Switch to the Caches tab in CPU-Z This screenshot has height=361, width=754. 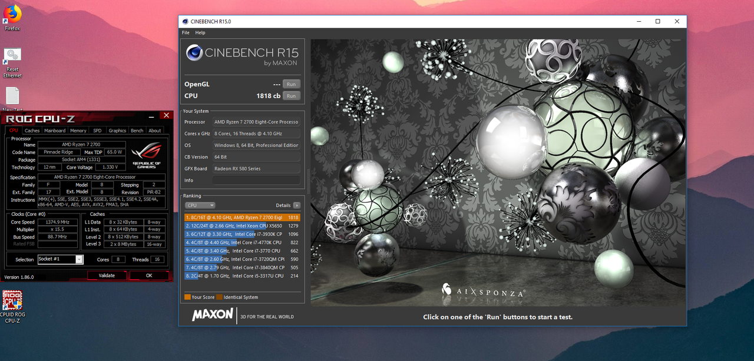coord(32,131)
